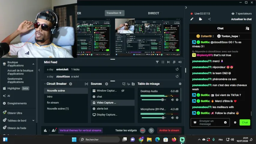This screenshot has height=144, width=256.
Task: Open File Explorer from the taskbar
Action: [x=149, y=139]
